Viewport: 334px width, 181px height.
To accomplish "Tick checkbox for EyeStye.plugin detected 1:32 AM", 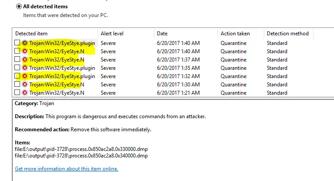I will click(x=17, y=76).
